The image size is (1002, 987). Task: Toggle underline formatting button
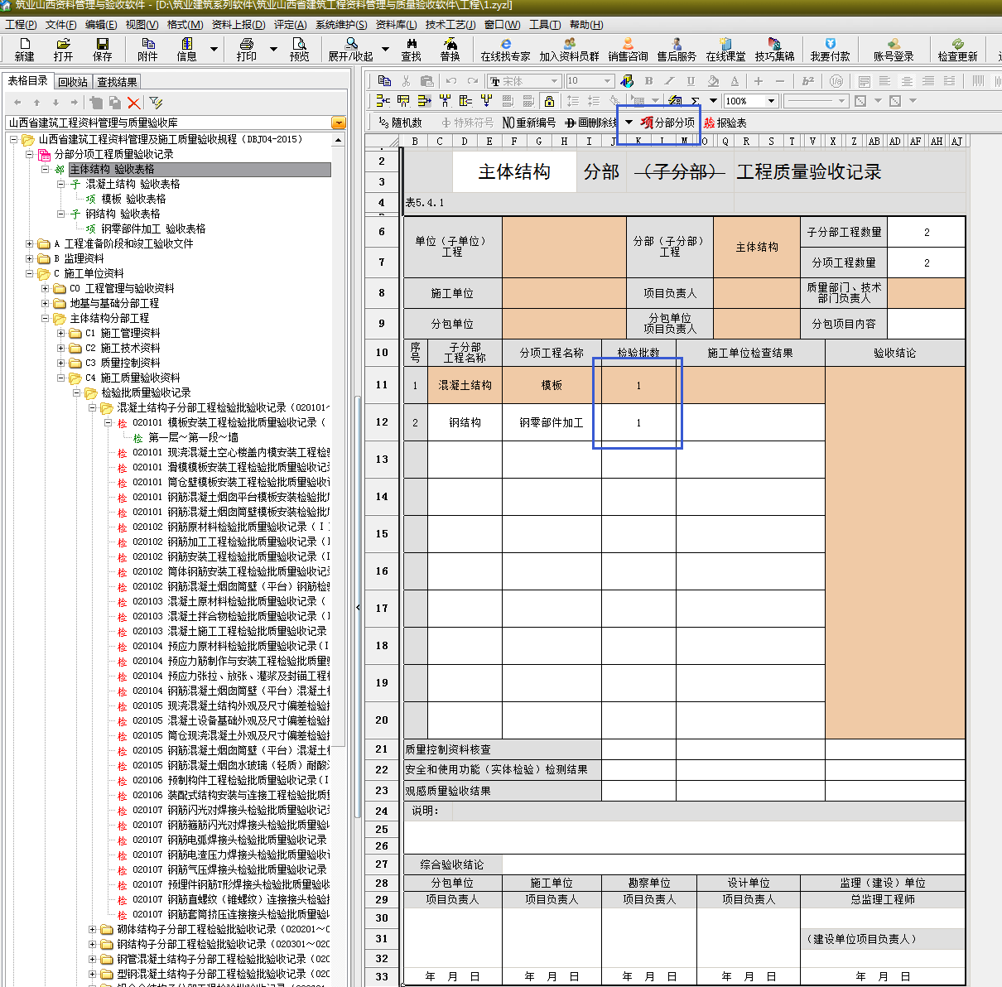(x=691, y=81)
